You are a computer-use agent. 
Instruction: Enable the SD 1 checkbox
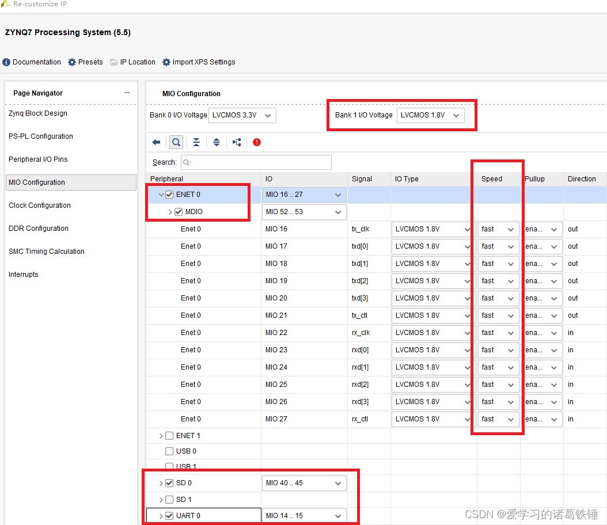coord(169,500)
